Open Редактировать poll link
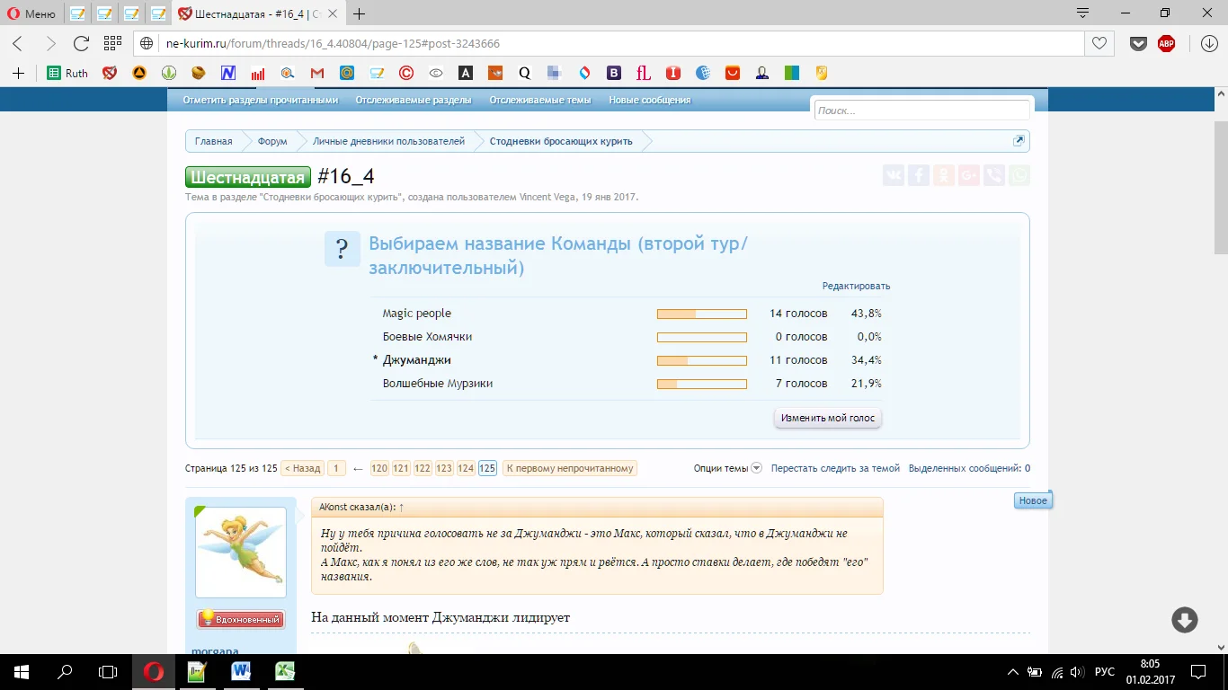Image resolution: width=1228 pixels, height=690 pixels. click(856, 286)
